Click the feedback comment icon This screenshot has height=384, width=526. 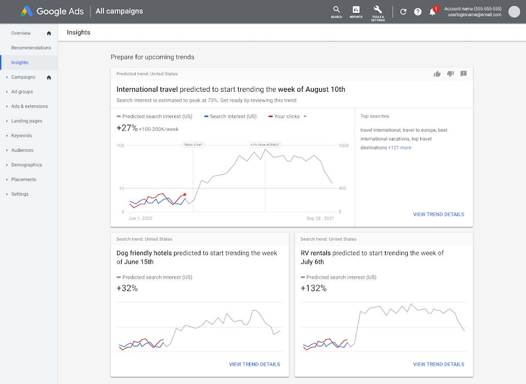point(463,74)
